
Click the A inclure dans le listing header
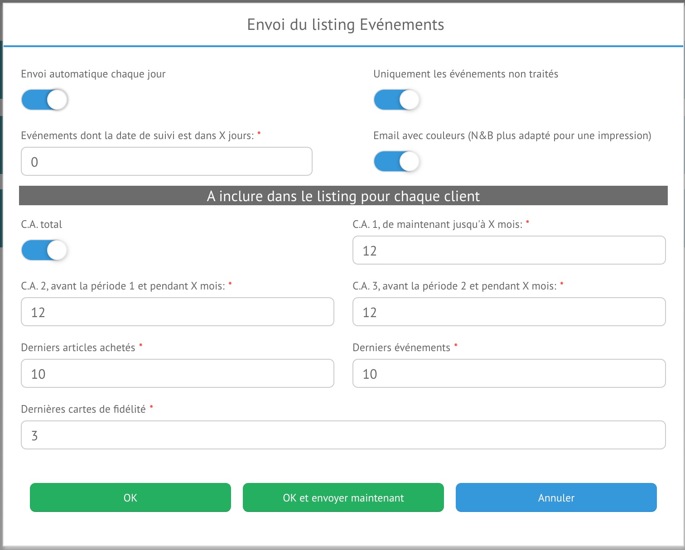[343, 196]
